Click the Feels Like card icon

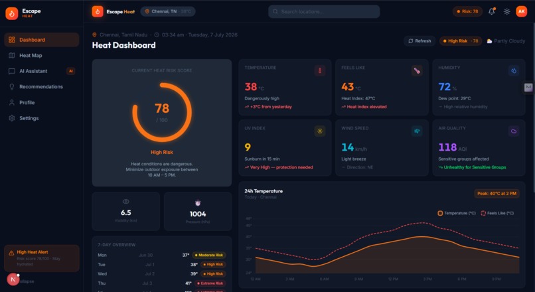click(x=417, y=70)
